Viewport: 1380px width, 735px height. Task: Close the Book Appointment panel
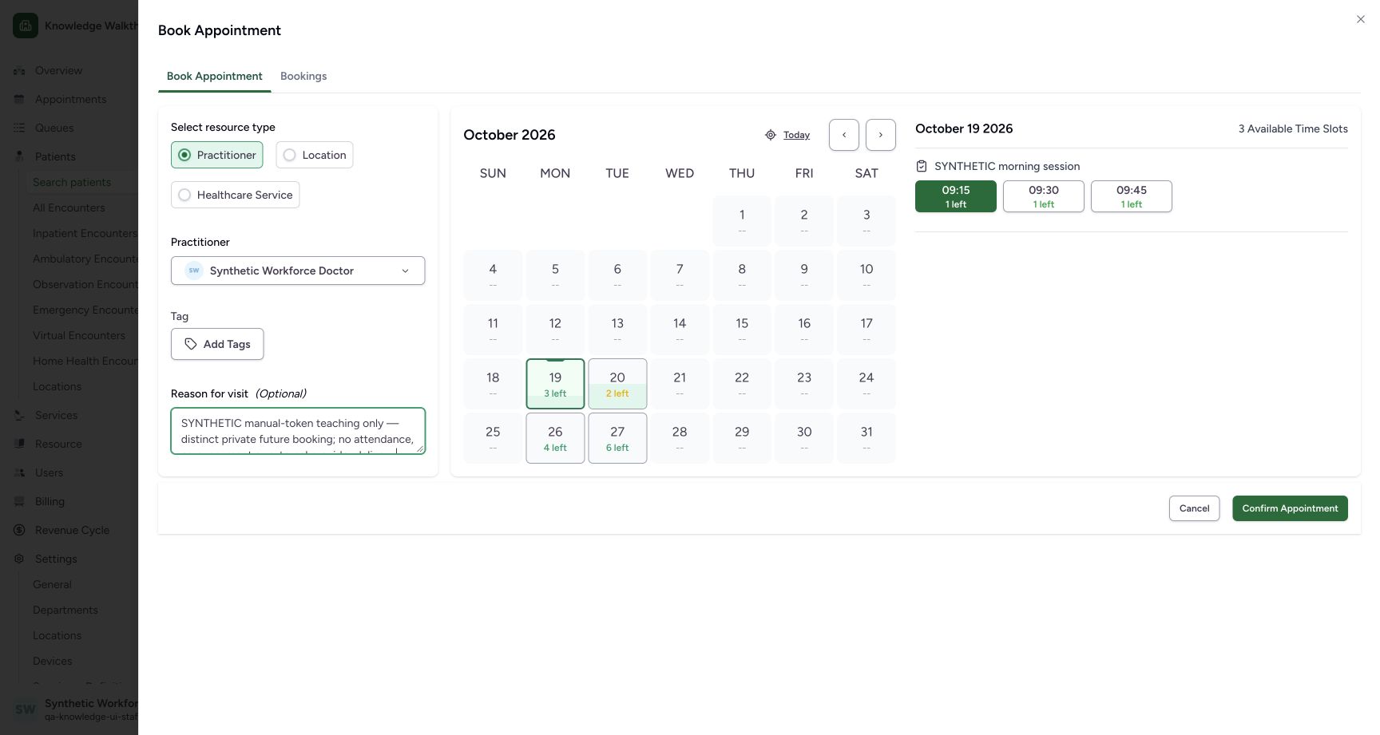point(1361,19)
